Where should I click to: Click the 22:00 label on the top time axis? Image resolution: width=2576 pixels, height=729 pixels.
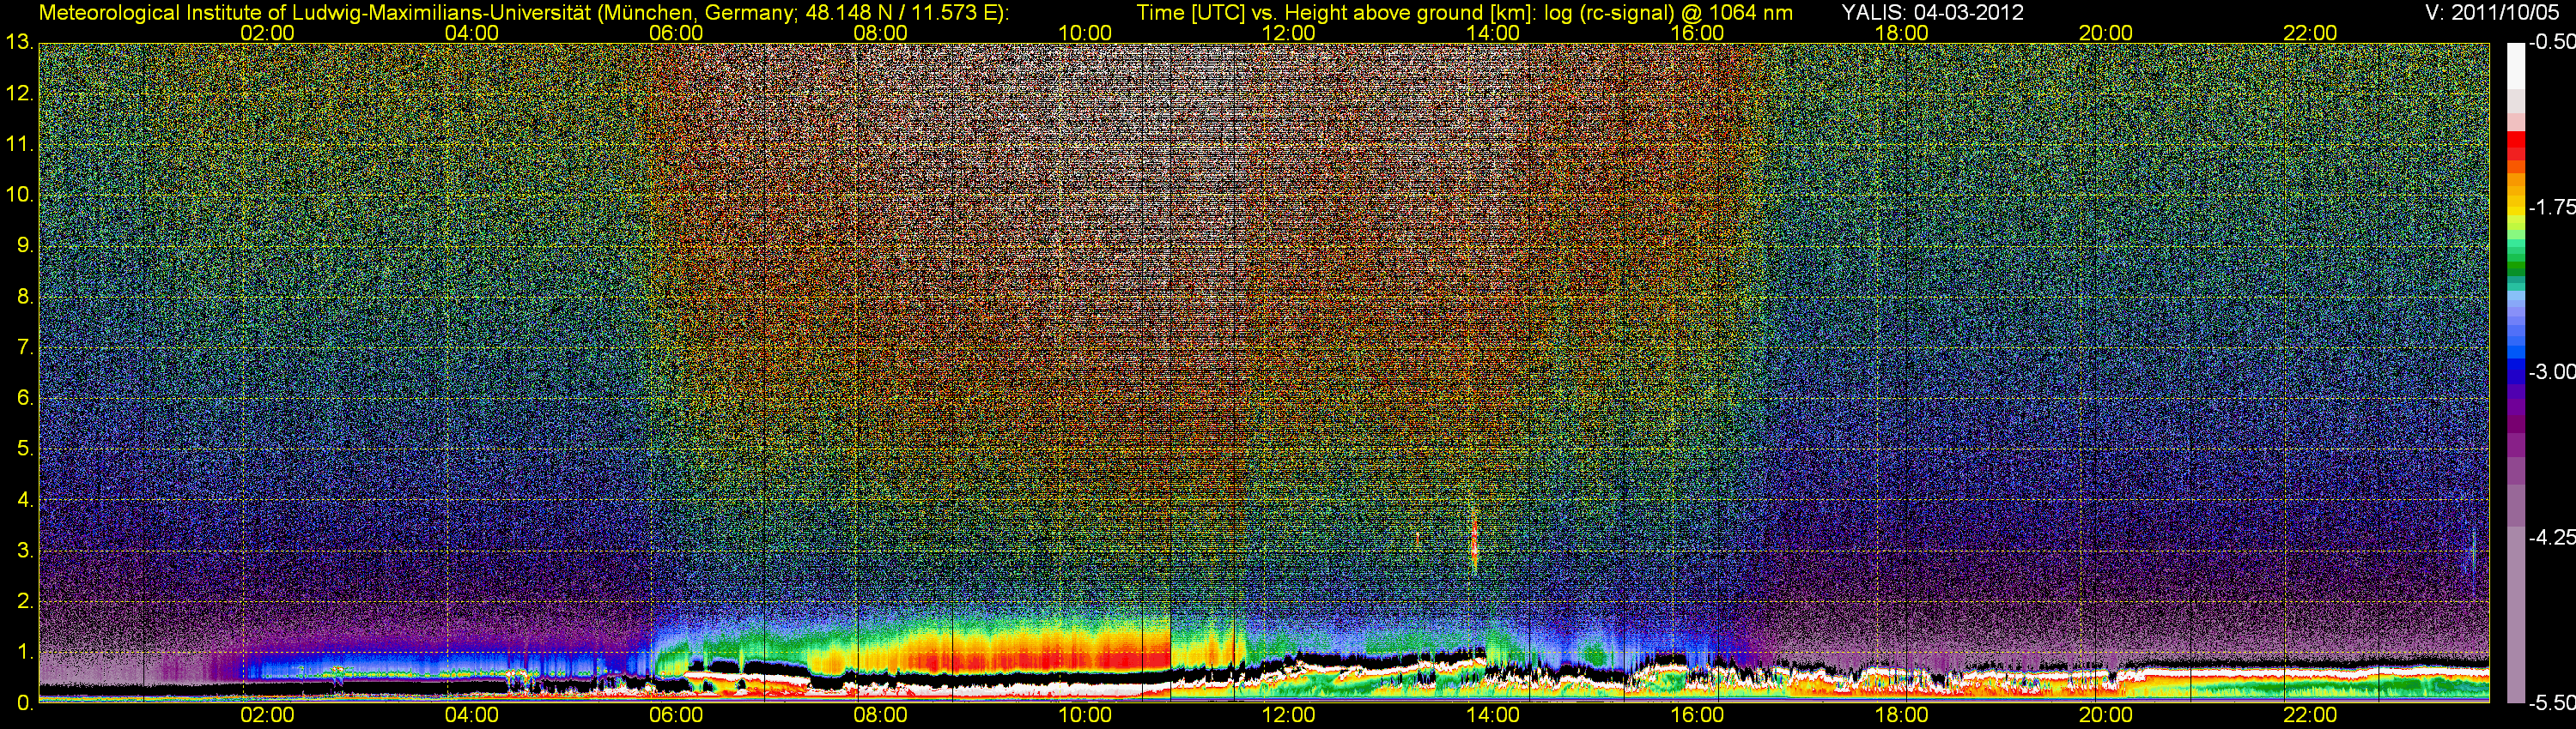tap(2310, 33)
